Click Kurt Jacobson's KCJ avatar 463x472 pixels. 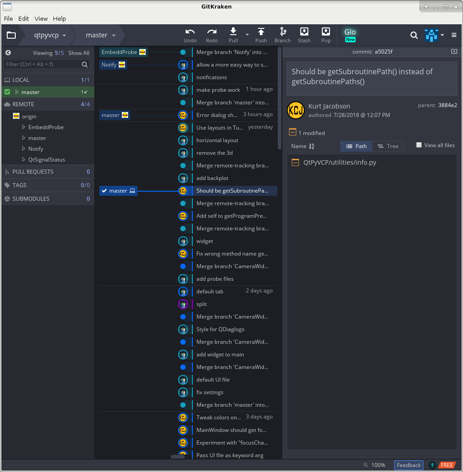(295, 110)
